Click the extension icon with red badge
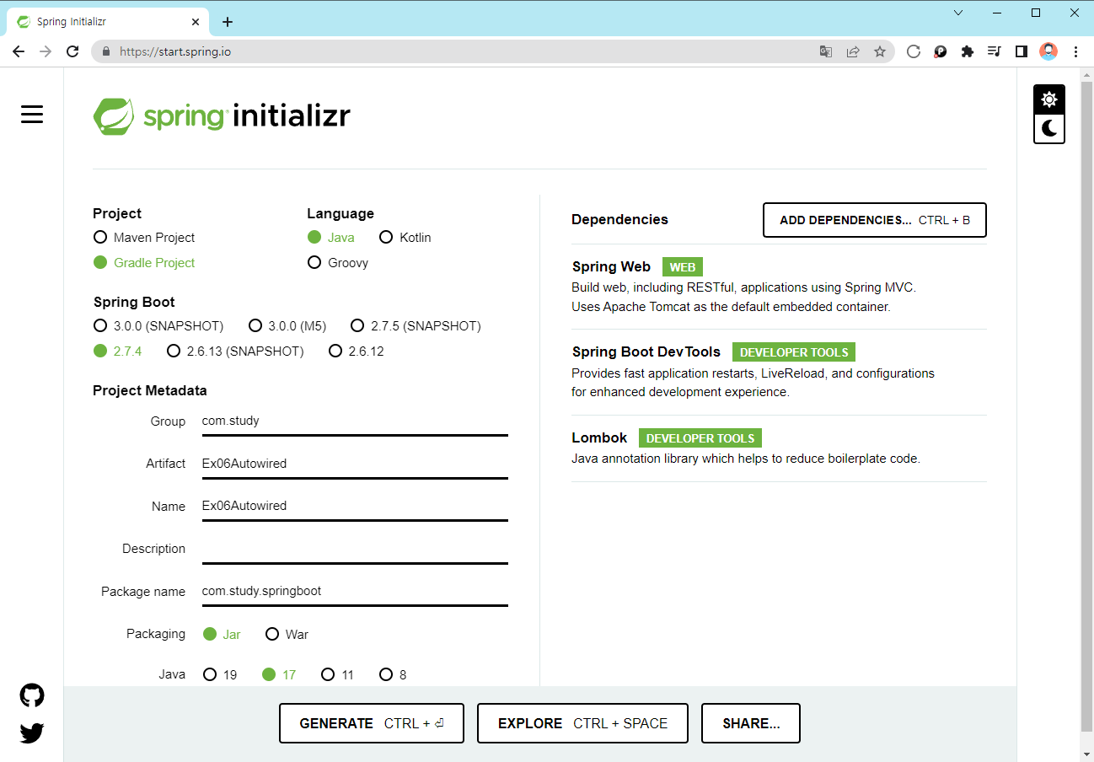This screenshot has height=762, width=1094. tap(941, 51)
